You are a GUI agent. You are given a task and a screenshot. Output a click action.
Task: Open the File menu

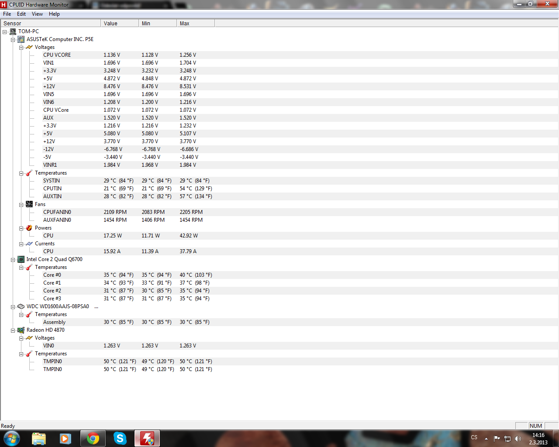7,14
